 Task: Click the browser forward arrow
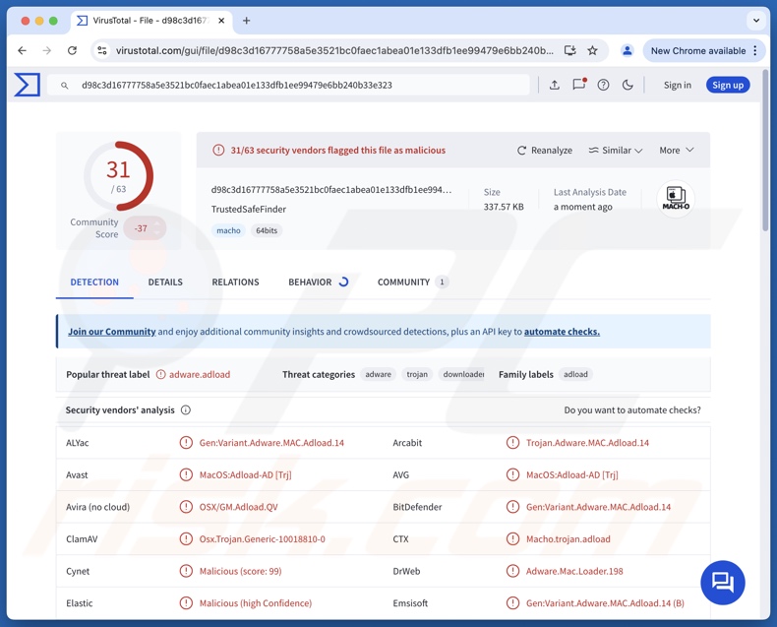point(46,50)
